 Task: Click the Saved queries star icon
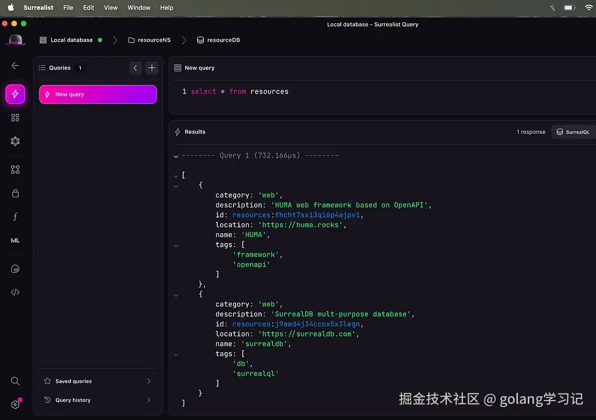(48, 381)
